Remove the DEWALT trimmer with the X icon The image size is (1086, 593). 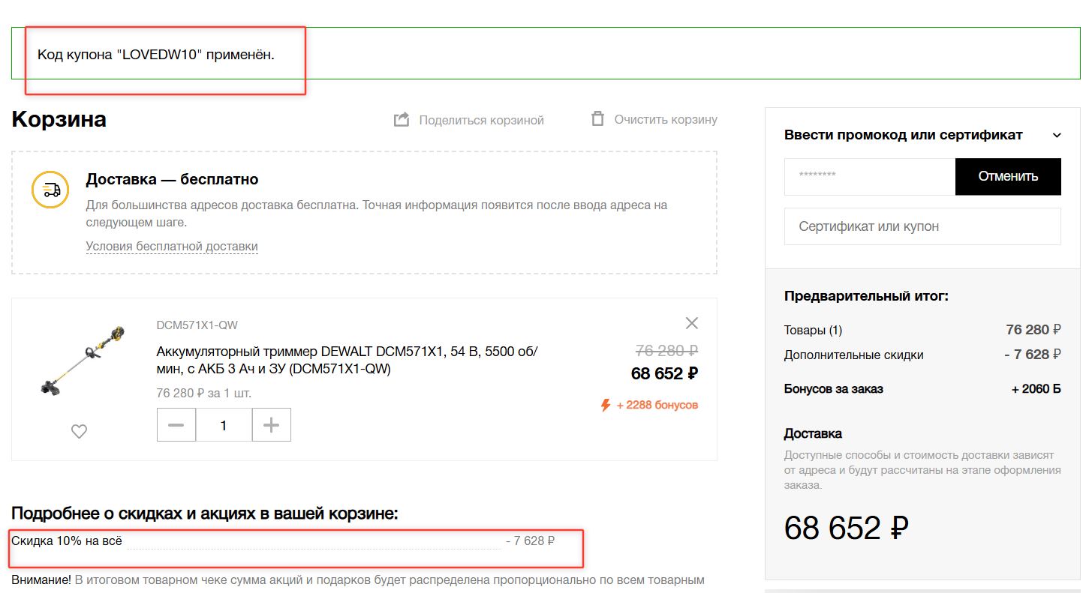[691, 323]
